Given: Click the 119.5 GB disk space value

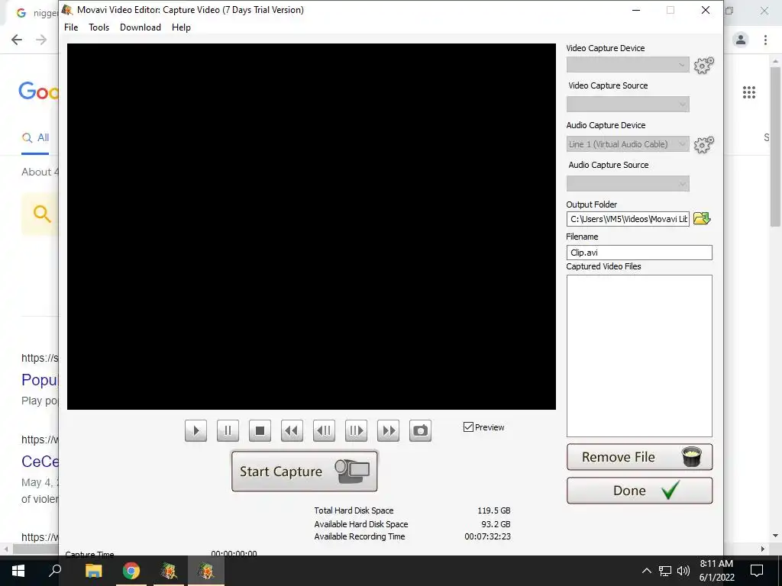Looking at the screenshot, I should [x=494, y=510].
